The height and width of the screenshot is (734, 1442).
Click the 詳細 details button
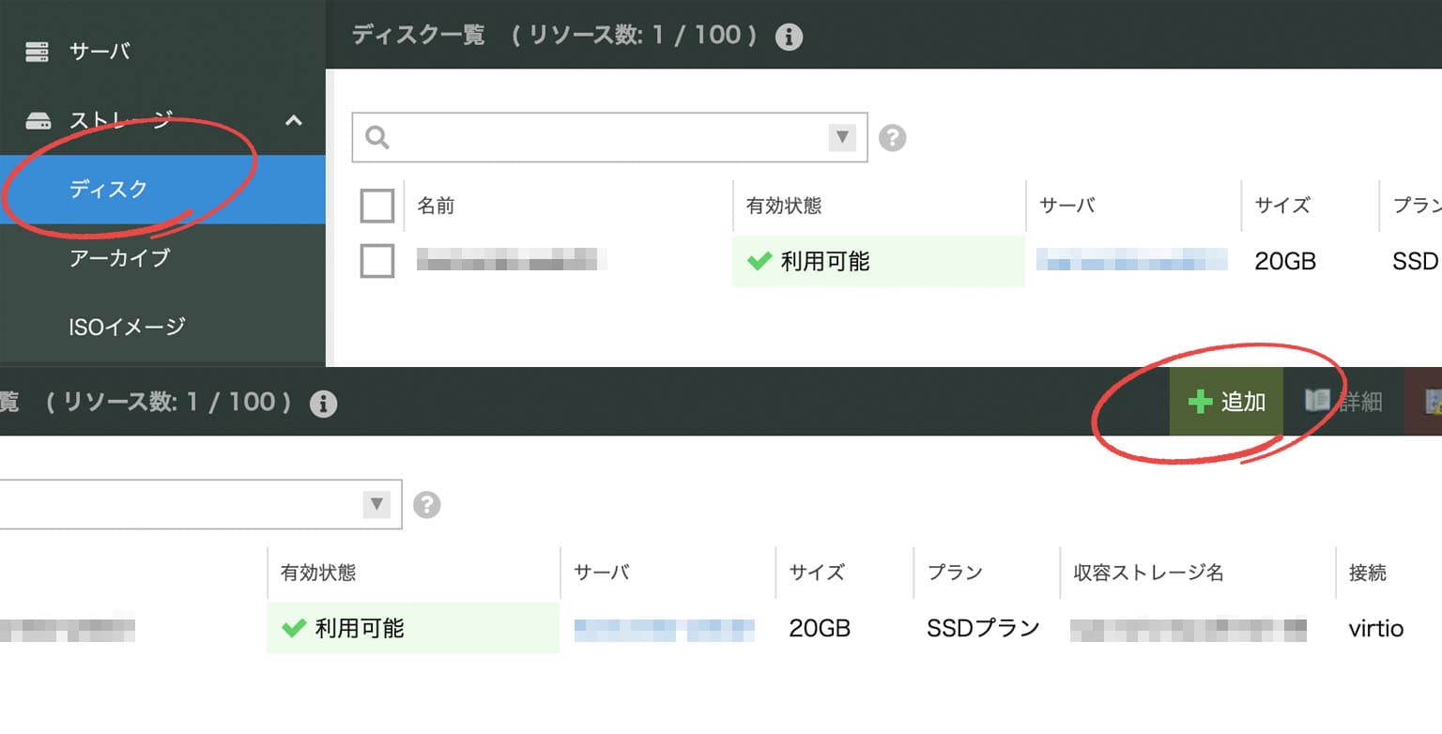1343,402
